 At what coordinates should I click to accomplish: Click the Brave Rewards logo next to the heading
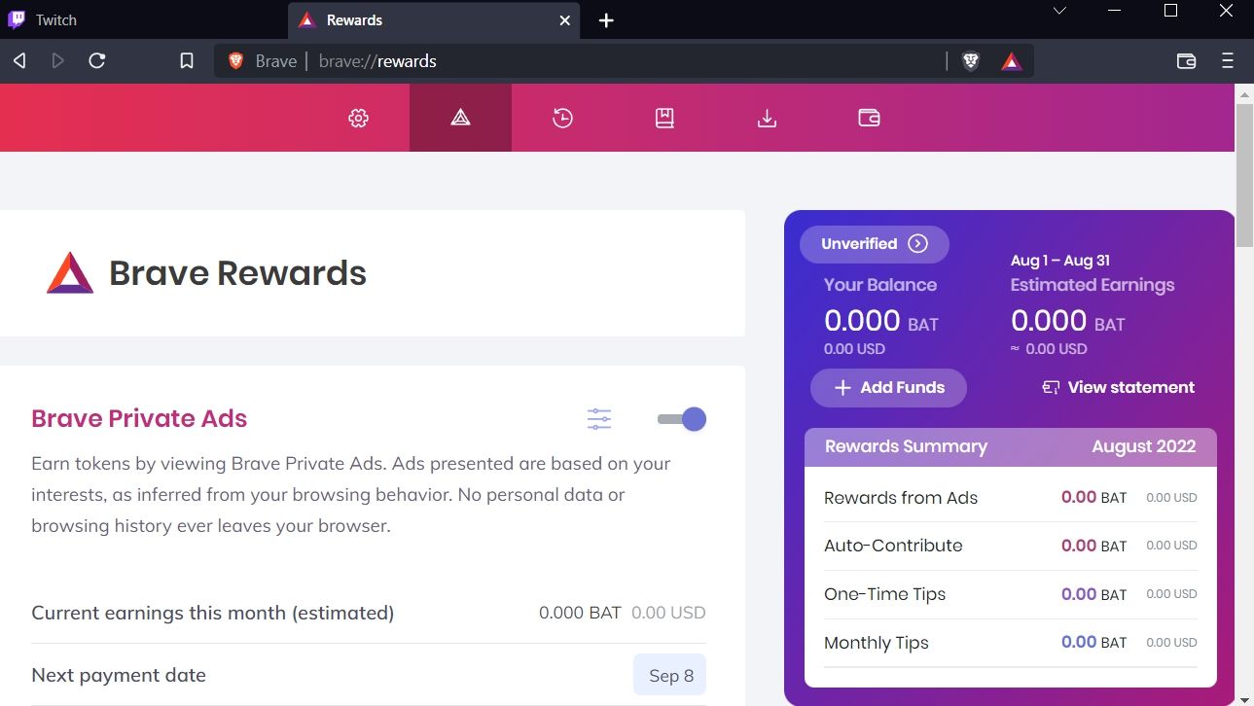point(70,273)
